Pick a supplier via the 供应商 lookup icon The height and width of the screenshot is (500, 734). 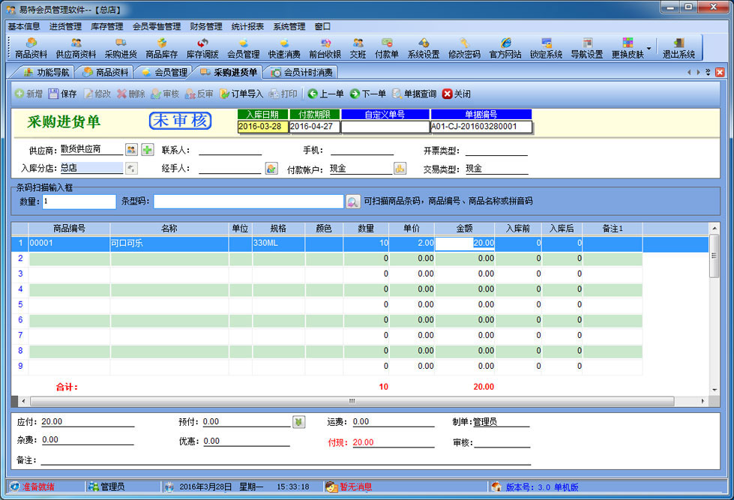[131, 150]
